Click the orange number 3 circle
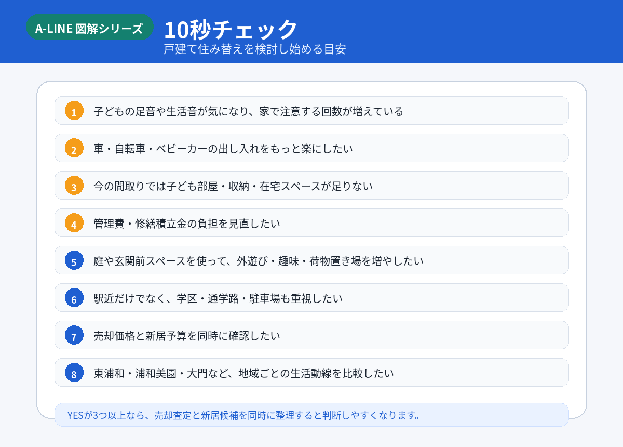623x447 pixels. (74, 186)
